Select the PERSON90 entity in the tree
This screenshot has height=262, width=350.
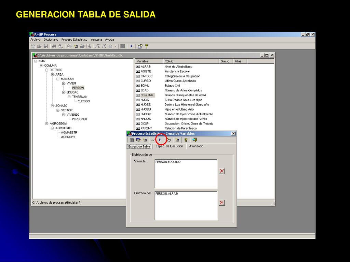click(x=79, y=119)
